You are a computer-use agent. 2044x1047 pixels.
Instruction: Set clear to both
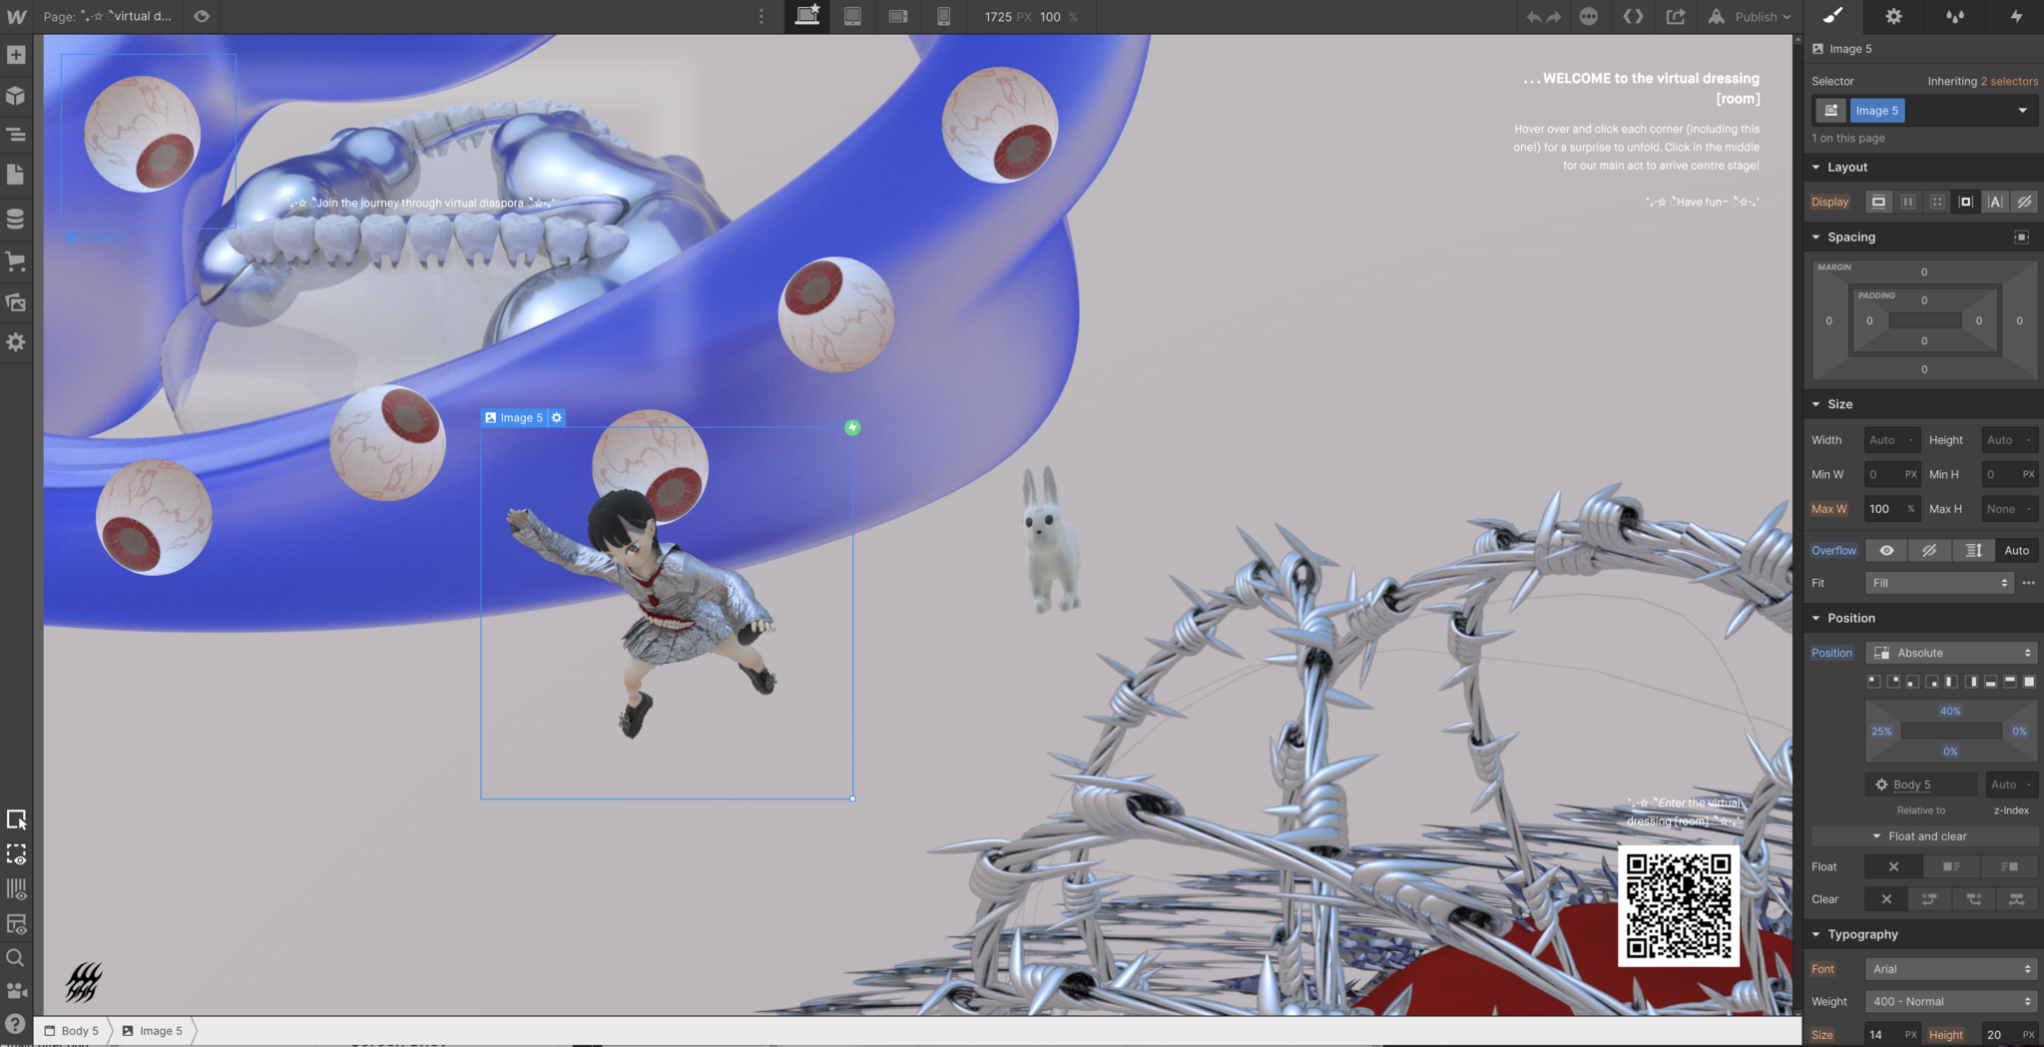(2016, 899)
